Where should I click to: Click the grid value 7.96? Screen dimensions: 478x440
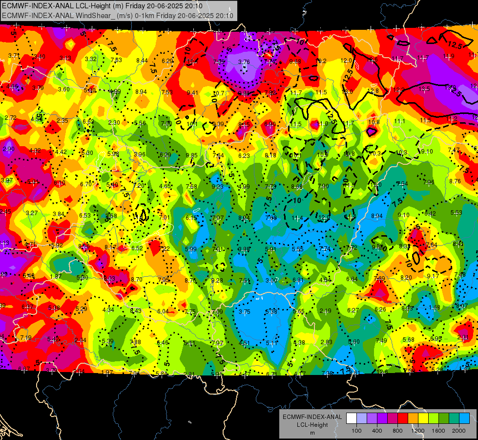pos(429,182)
